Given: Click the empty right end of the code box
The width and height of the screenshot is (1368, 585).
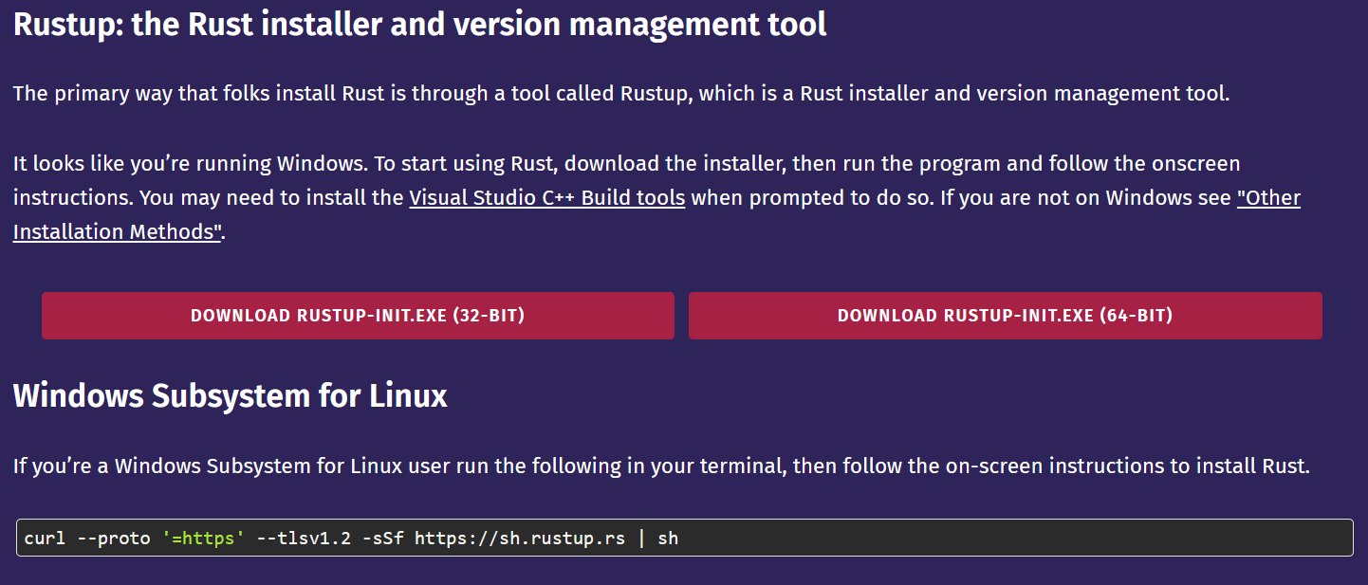Looking at the screenshot, I should point(1233,538).
